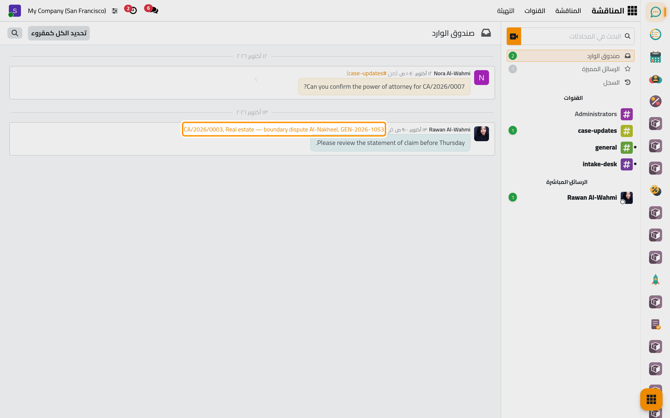Screen dimensions: 670x418
Task: Open the Discuss app icon in sidebar
Action: click(x=655, y=12)
